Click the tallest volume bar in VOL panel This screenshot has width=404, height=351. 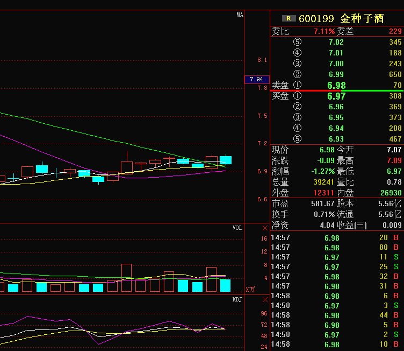pos(126,278)
